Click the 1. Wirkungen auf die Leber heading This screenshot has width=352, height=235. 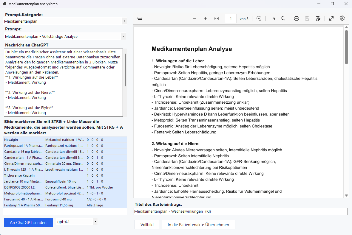[178, 61]
